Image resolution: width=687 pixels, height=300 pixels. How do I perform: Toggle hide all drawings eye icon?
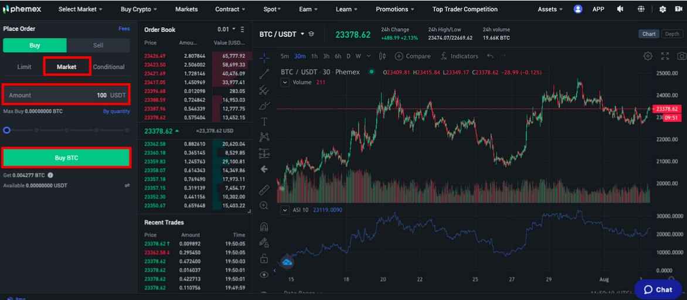(x=264, y=275)
